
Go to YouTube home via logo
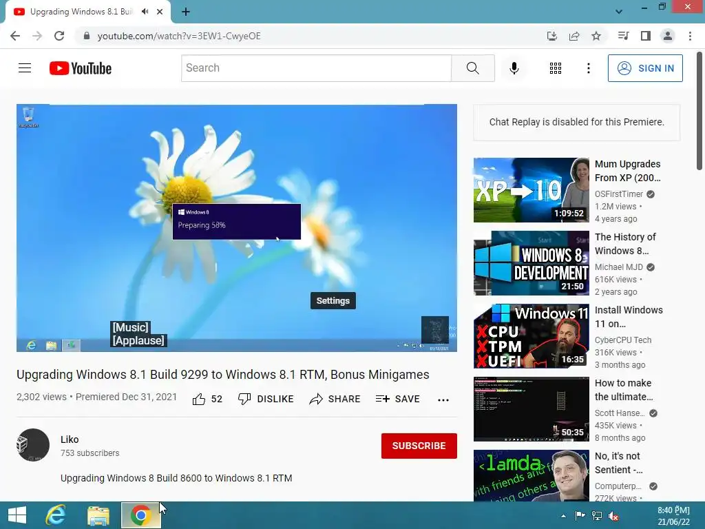81,68
